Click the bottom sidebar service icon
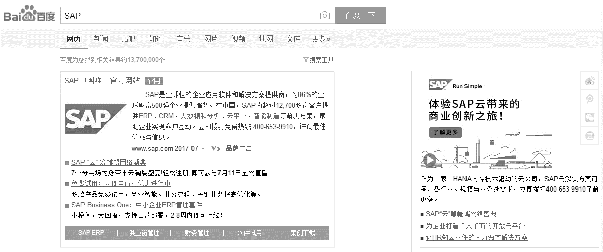 point(590,135)
